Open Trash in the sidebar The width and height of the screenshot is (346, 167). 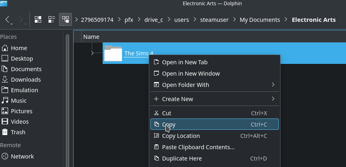tap(18, 132)
